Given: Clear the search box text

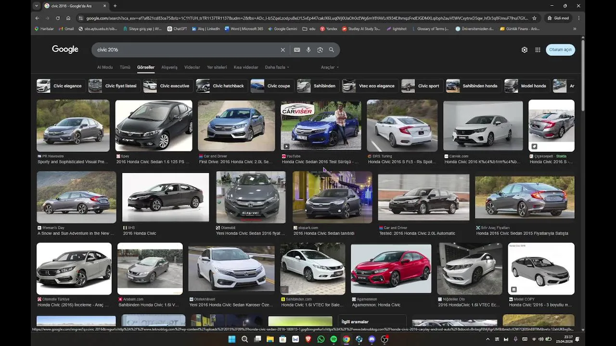Looking at the screenshot, I should point(283,50).
